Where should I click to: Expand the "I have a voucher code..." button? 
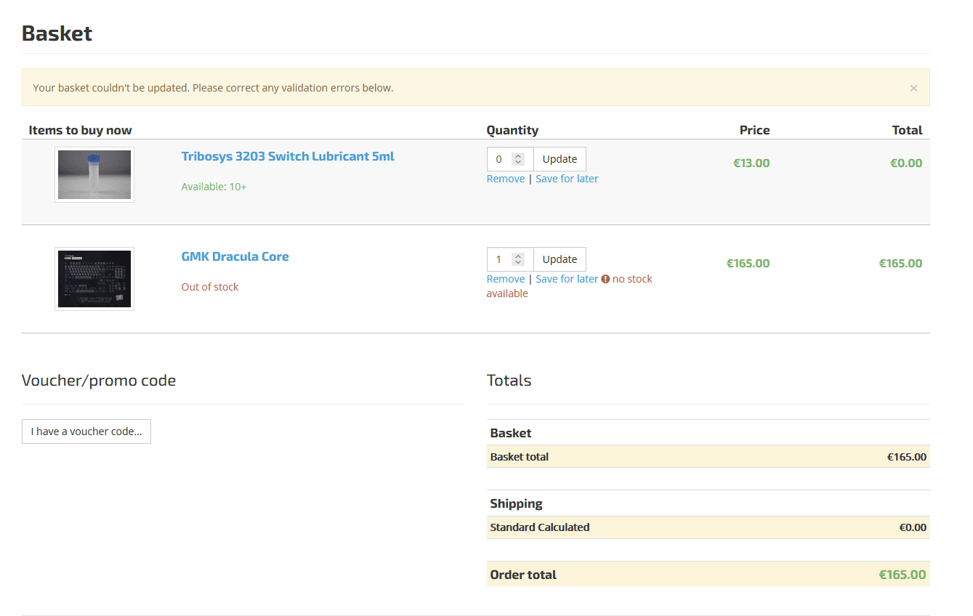click(x=86, y=431)
